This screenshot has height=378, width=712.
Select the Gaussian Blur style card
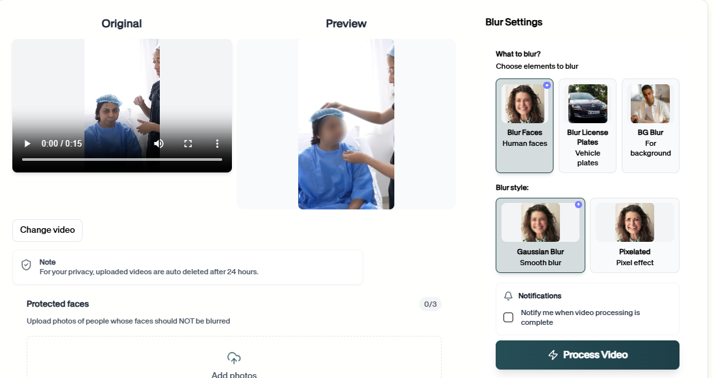(540, 235)
